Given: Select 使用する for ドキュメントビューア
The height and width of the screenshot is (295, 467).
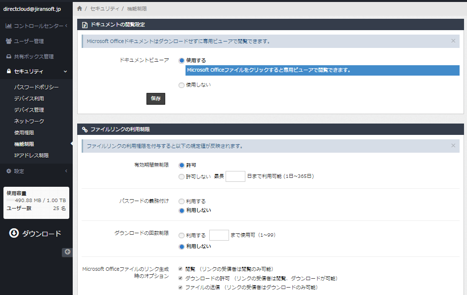Looking at the screenshot, I should [x=182, y=61].
